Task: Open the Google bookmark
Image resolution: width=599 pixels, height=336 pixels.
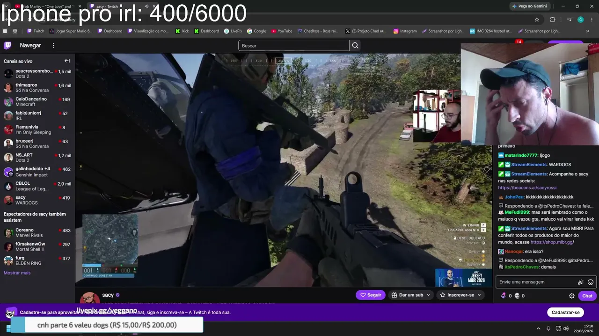Action: (x=256, y=31)
